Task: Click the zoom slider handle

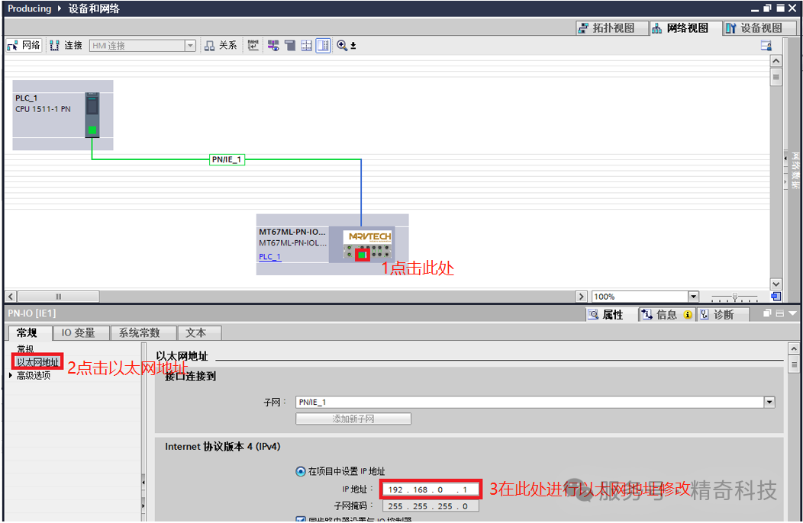Action: tap(734, 297)
